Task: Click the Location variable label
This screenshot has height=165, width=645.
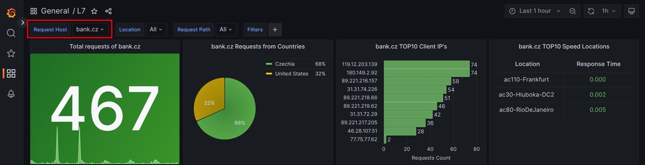Action: [x=130, y=30]
